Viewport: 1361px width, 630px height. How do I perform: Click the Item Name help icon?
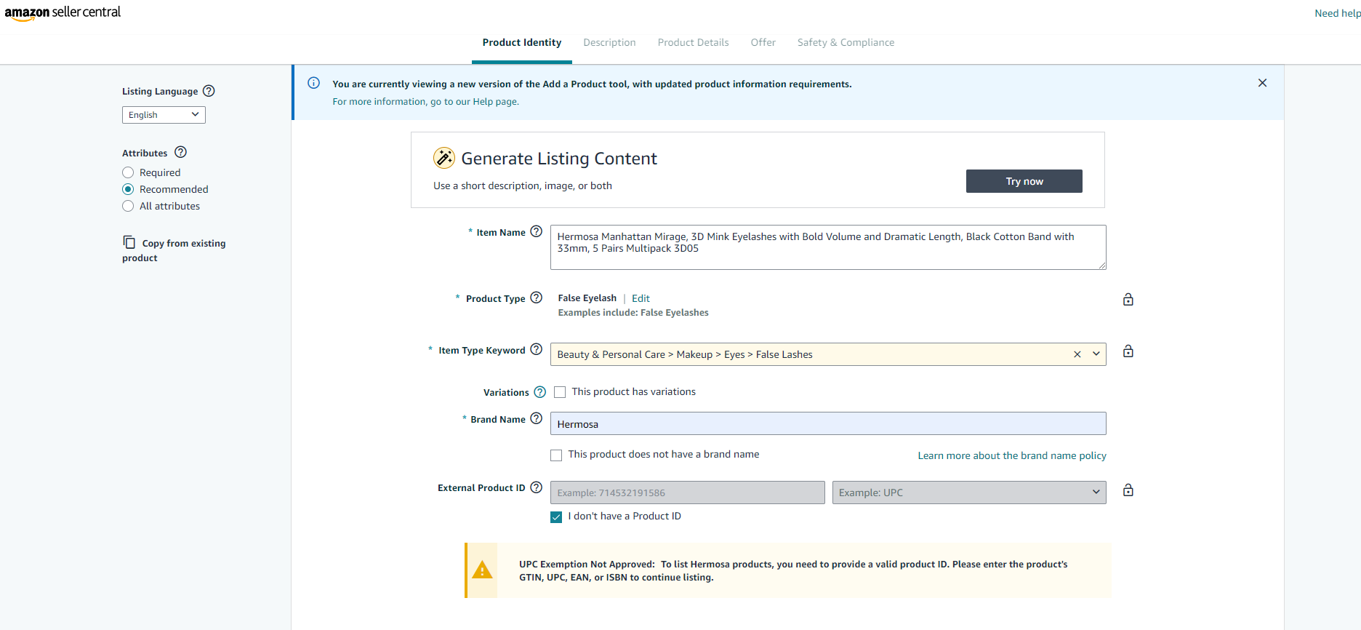click(x=537, y=231)
